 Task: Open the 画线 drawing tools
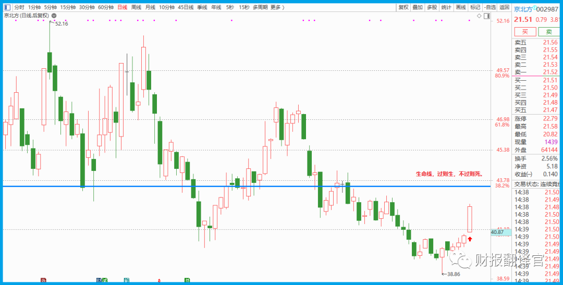pos(460,7)
